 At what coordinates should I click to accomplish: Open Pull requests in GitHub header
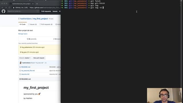46,11
